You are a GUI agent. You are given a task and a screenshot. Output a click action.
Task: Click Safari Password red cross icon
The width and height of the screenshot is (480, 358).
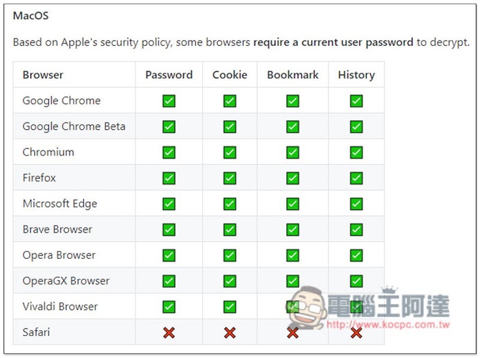(169, 333)
